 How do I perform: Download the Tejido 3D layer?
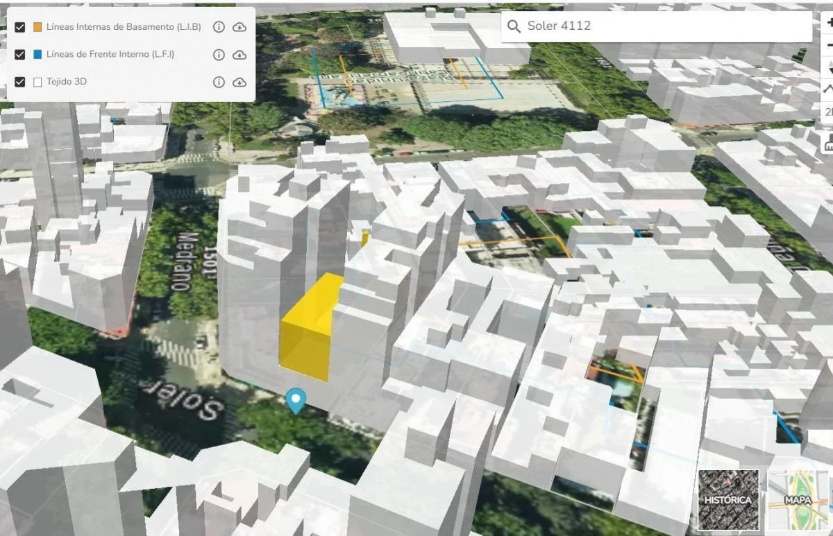click(239, 82)
